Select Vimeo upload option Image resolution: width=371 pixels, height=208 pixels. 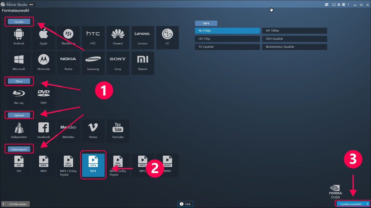(x=93, y=131)
